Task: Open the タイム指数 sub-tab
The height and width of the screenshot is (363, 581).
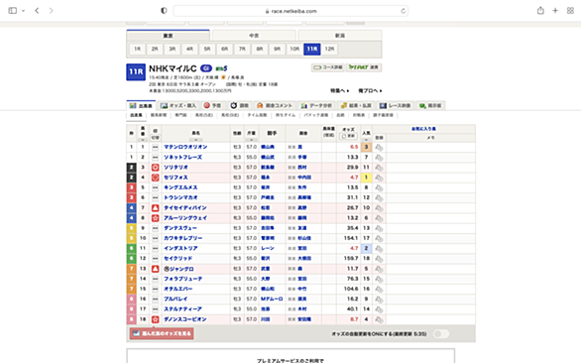Action: point(257,115)
